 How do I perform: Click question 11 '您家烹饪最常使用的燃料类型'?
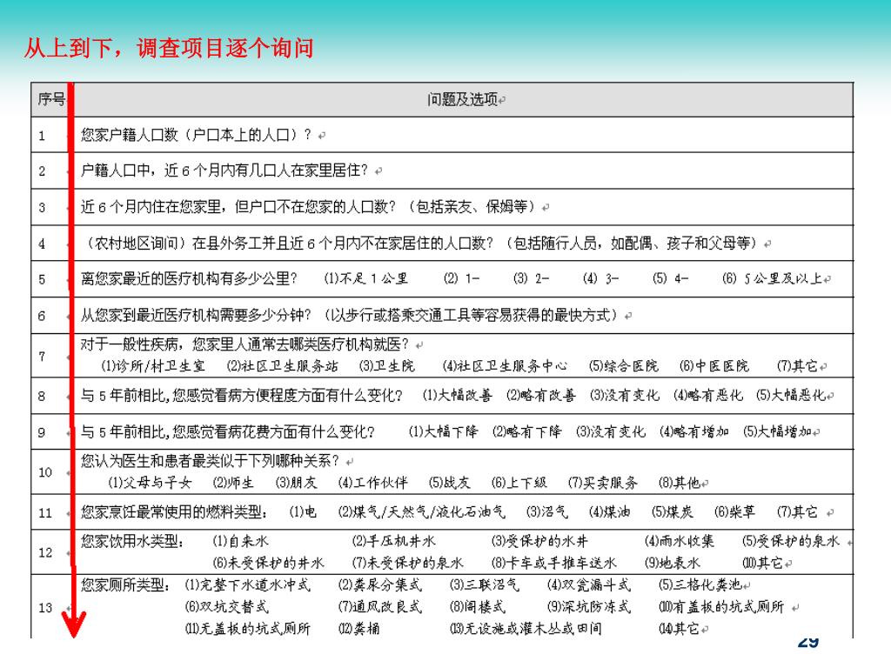[x=174, y=512]
